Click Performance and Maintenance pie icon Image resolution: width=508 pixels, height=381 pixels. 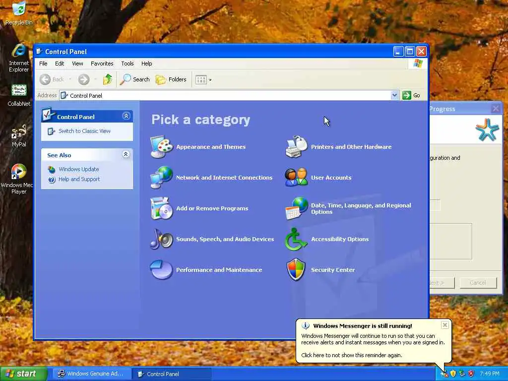coord(161,269)
